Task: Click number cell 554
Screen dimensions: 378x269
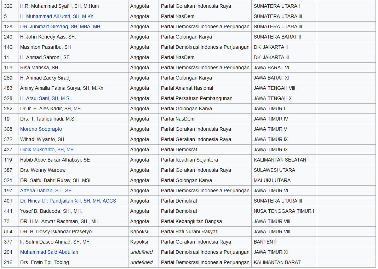Action: click(10, 232)
